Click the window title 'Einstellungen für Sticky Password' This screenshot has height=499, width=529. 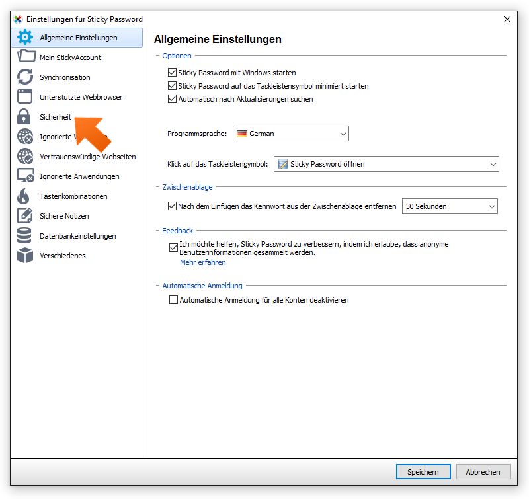click(x=85, y=19)
